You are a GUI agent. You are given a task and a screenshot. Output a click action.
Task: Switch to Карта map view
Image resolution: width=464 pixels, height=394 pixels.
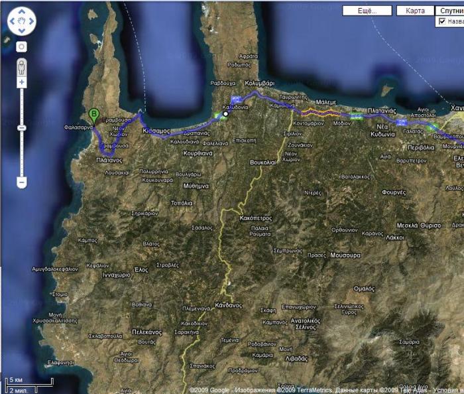pyautogui.click(x=415, y=11)
